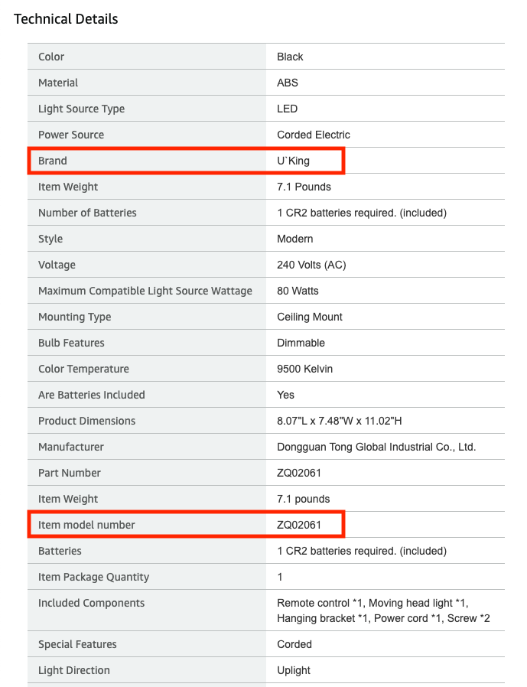Click the Uplight light direction value
The width and height of the screenshot is (527, 687).
[x=294, y=670]
